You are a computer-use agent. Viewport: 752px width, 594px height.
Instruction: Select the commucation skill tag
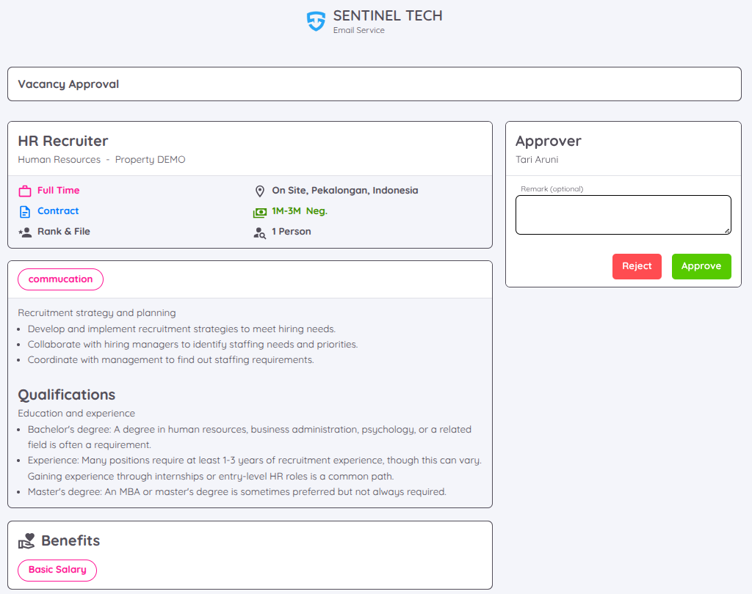(x=60, y=279)
